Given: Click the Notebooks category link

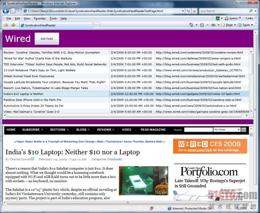Looking at the screenshot, I should point(115,159).
